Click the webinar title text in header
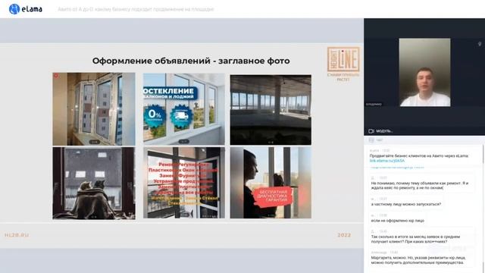 [x=136, y=9]
